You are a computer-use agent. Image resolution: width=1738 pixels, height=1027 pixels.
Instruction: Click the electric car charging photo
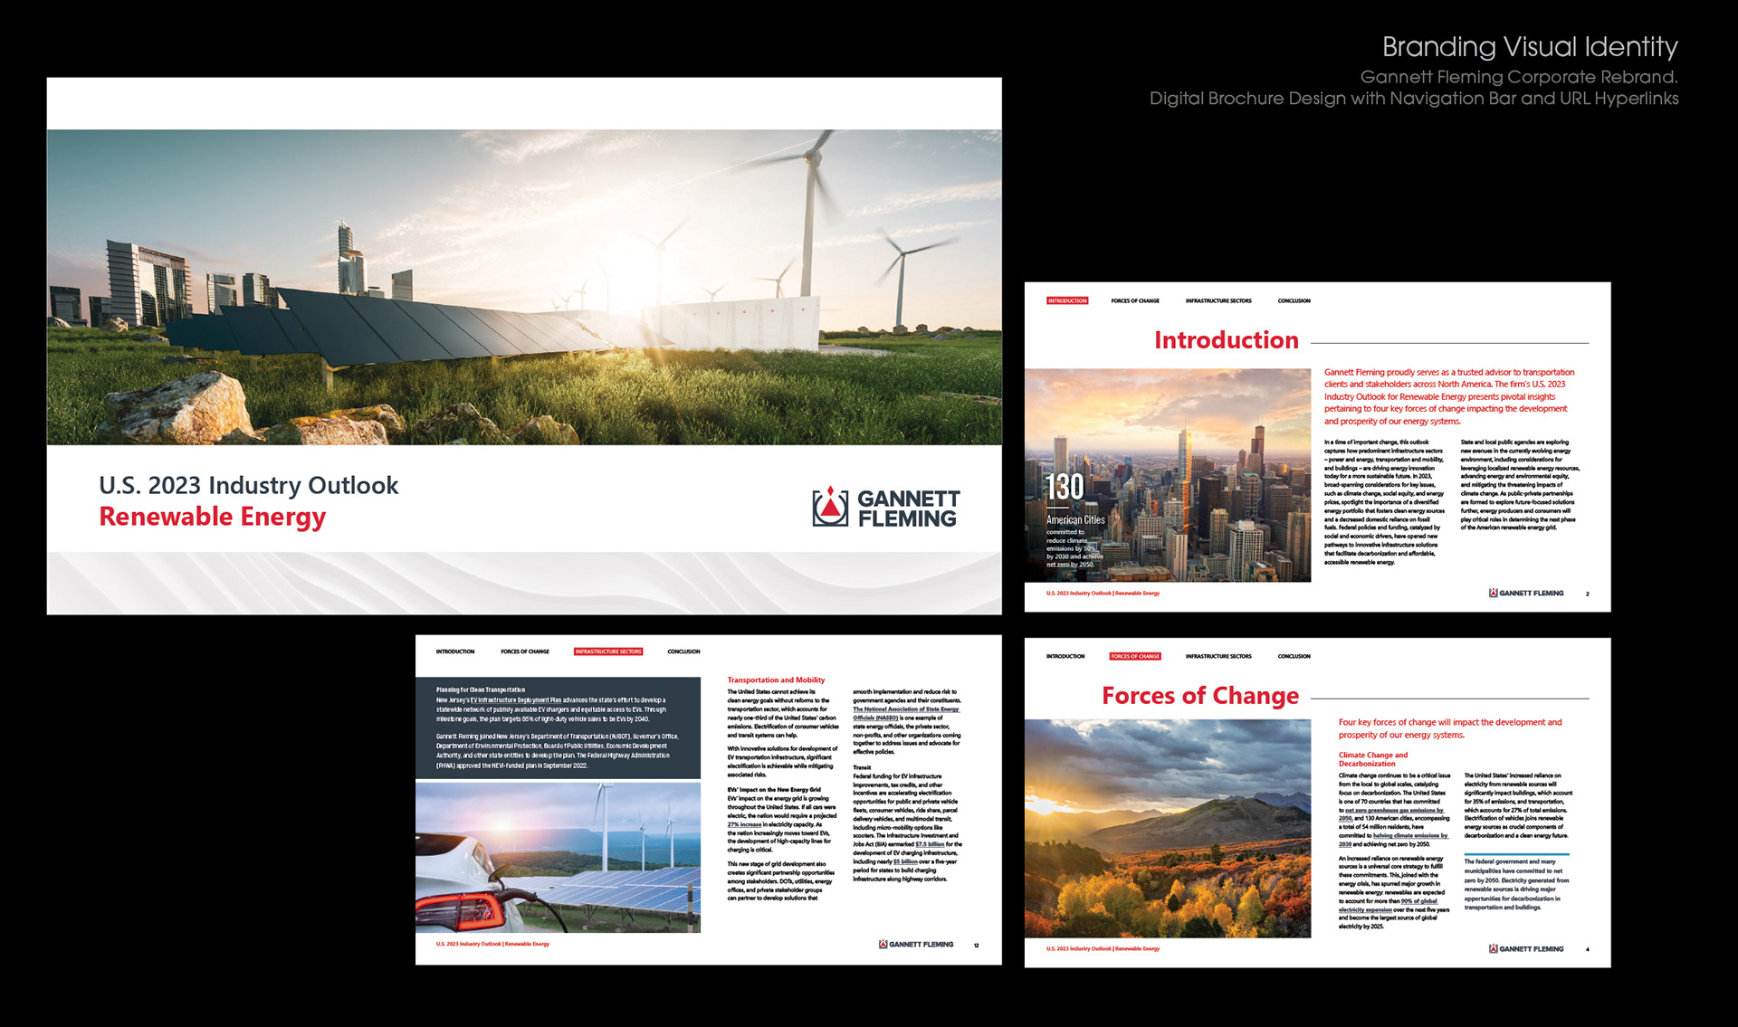tap(558, 857)
